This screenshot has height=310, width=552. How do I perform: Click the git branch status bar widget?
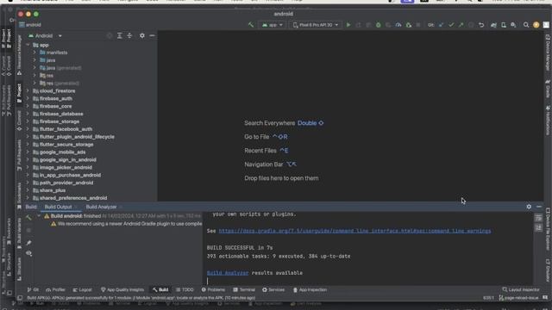click(518, 298)
